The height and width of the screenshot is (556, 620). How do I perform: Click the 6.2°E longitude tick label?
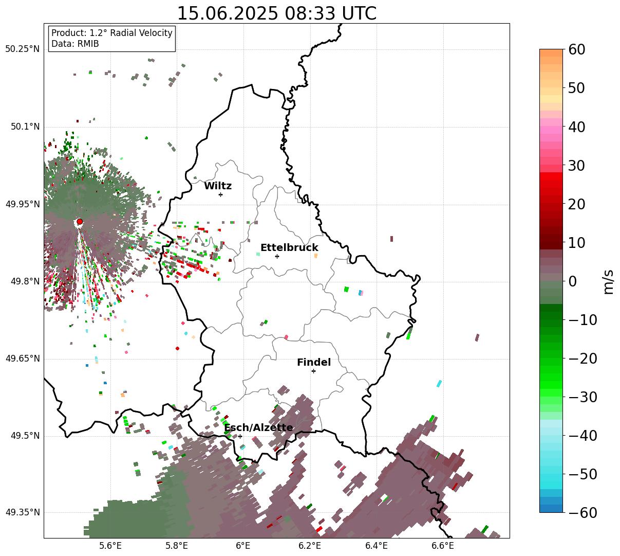310,546
